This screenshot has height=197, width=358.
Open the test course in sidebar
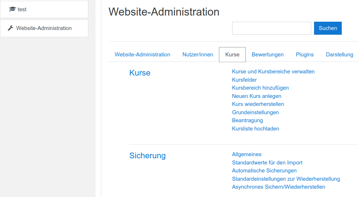(x=22, y=9)
